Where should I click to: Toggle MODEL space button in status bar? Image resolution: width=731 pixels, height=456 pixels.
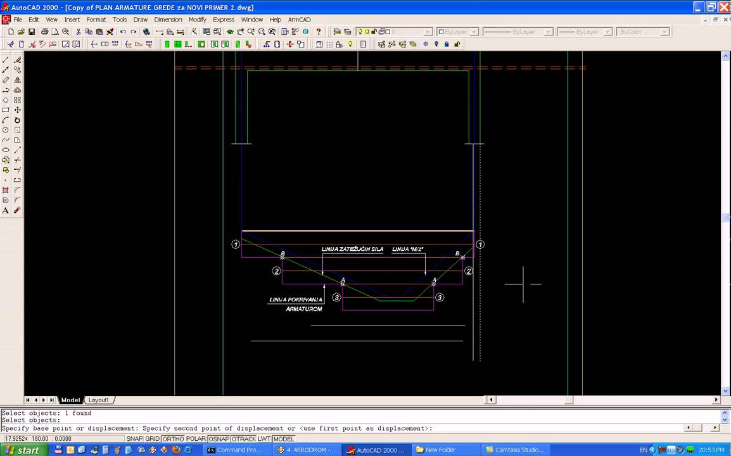[x=283, y=439]
